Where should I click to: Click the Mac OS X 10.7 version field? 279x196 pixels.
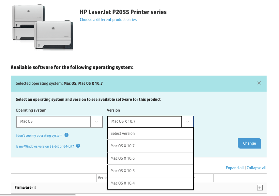click(145, 122)
